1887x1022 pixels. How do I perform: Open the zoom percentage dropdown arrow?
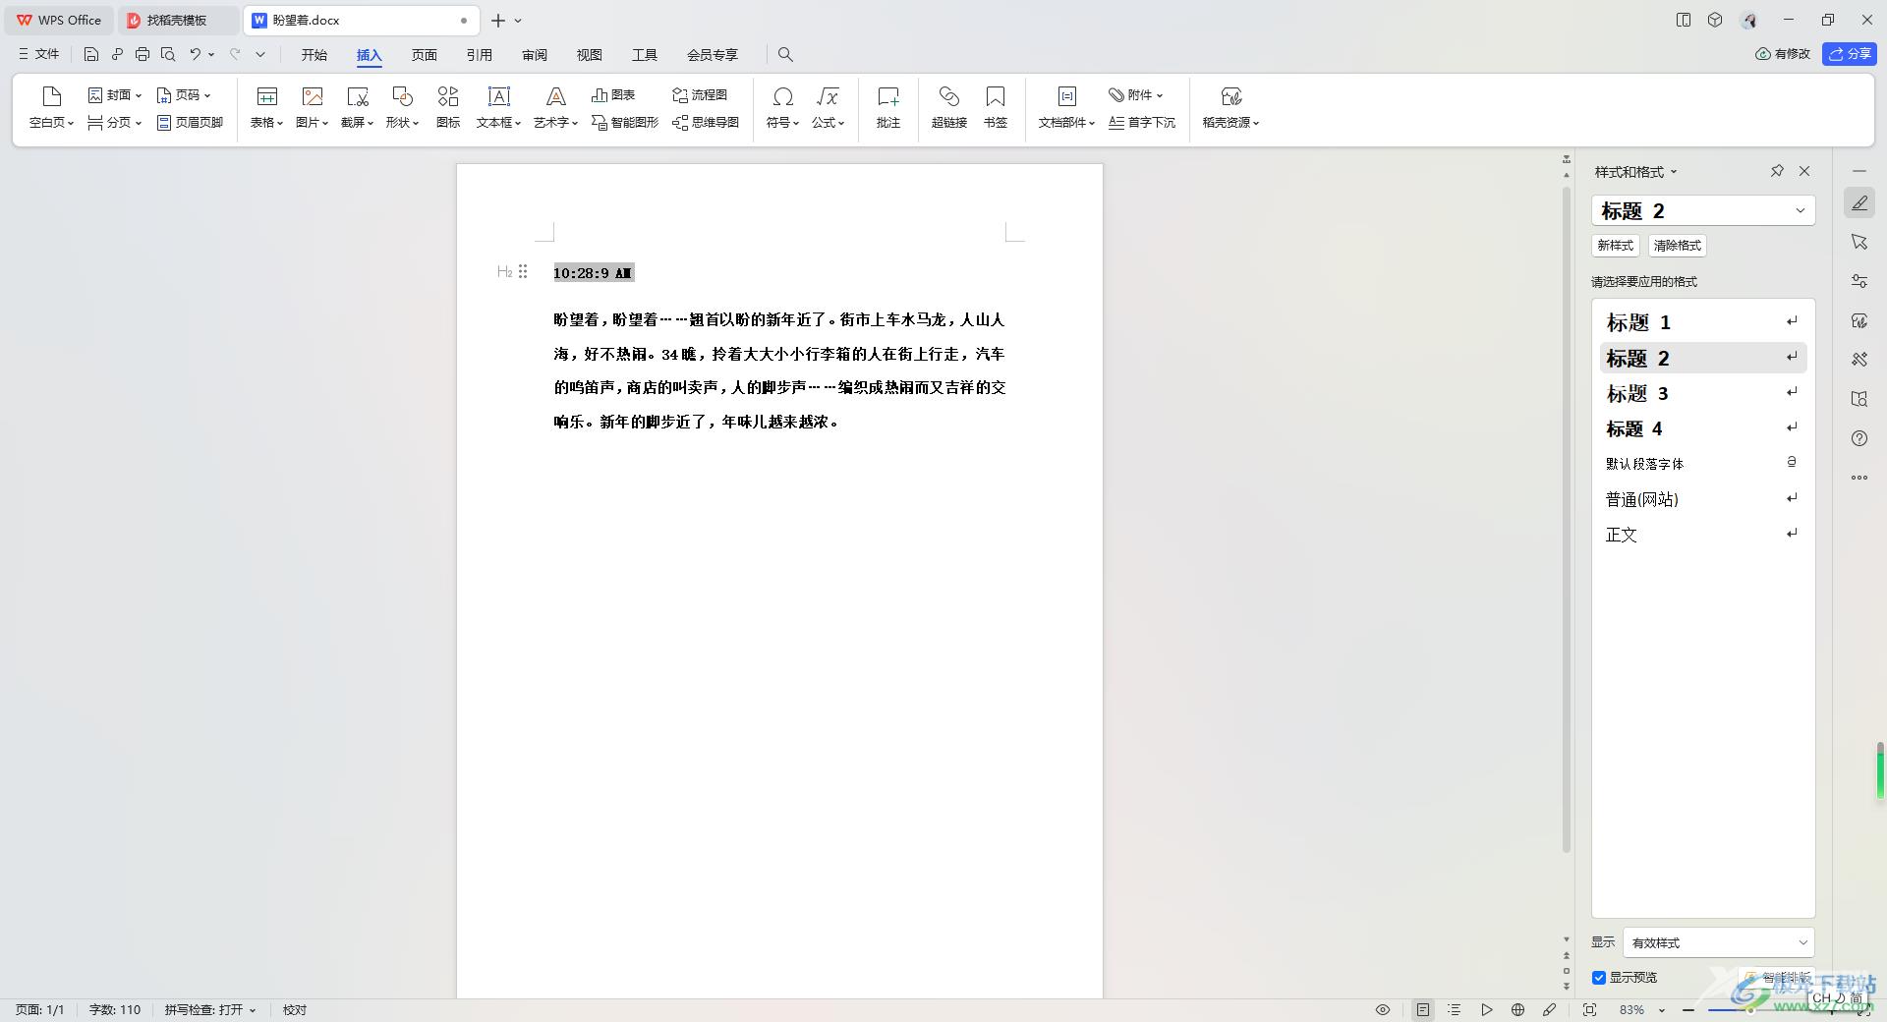(x=1662, y=1010)
